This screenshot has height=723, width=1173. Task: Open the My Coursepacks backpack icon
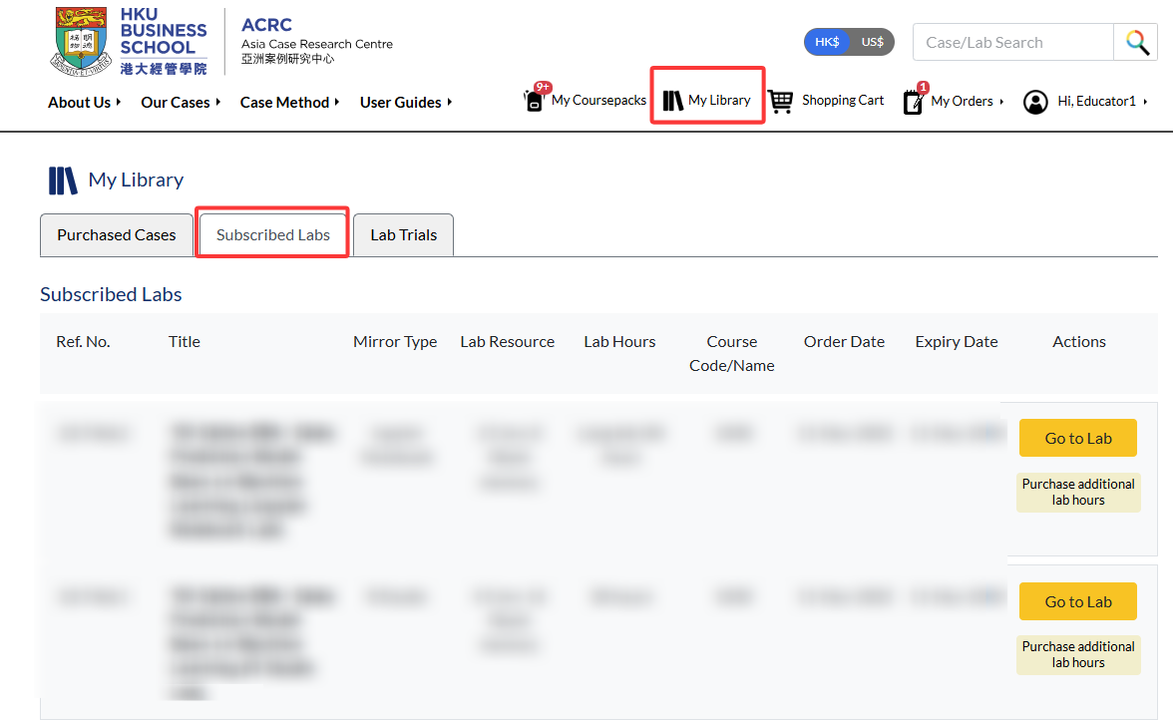point(535,100)
